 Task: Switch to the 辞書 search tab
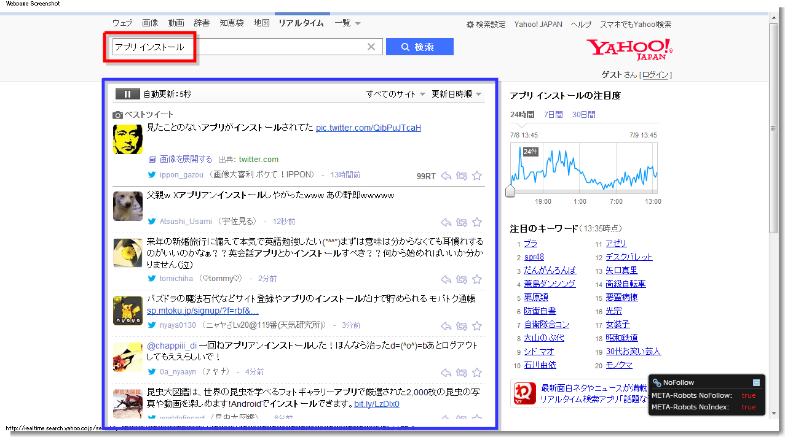click(202, 23)
